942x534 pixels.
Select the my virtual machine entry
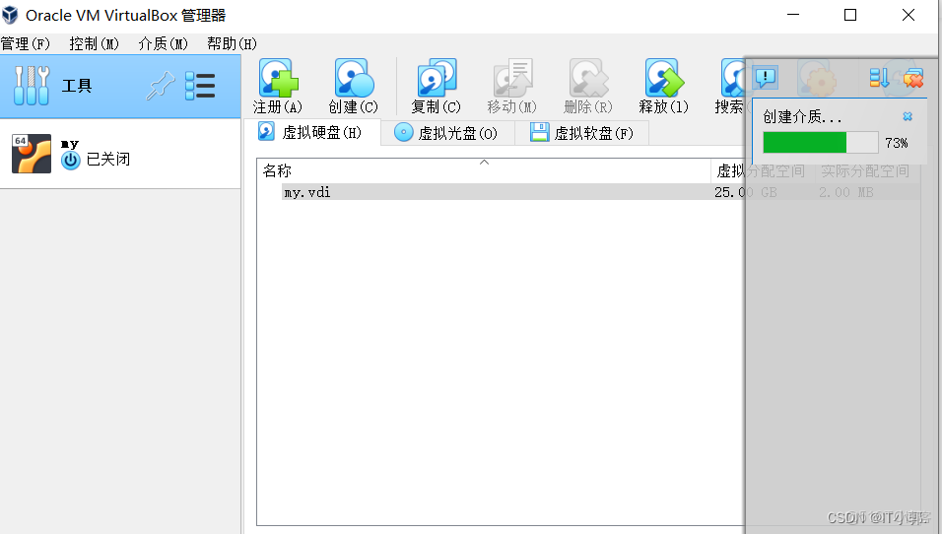pos(120,153)
